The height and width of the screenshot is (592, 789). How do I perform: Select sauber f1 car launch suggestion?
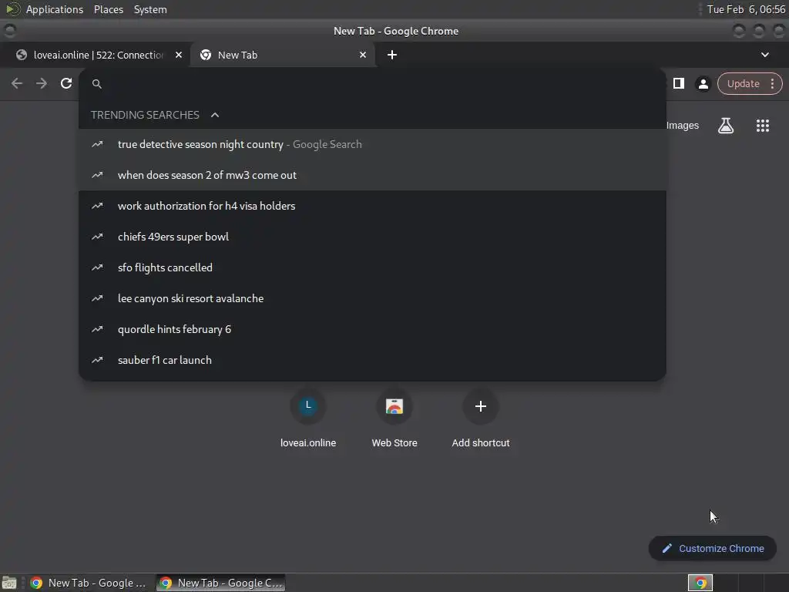tap(372, 361)
